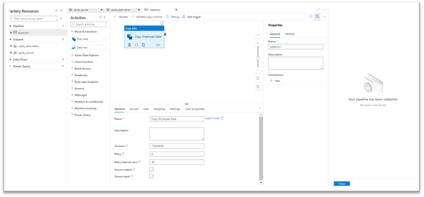Open sqldb_destination editor tab

point(123,10)
